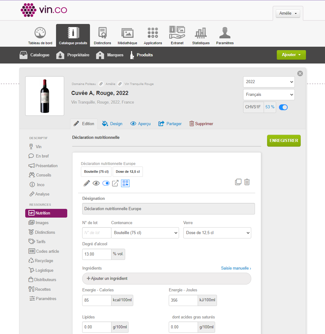Click the trash icon to delete declaration

tap(247, 182)
